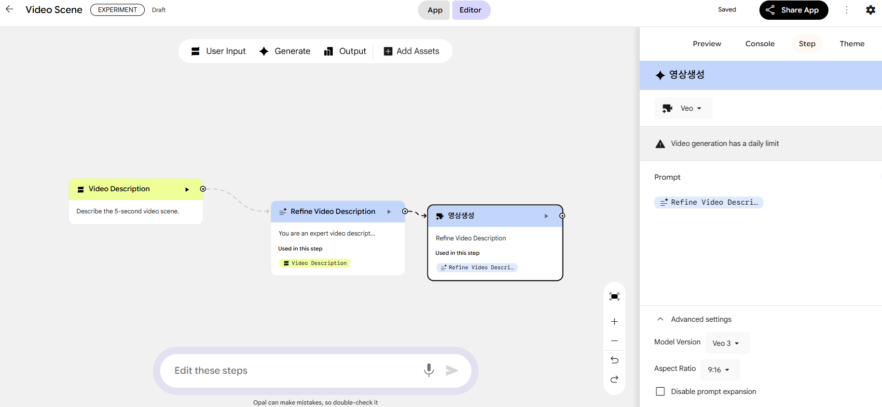
Task: Click the Video Scene title
Action: click(54, 10)
